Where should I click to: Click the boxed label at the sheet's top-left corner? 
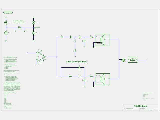click(8, 12)
